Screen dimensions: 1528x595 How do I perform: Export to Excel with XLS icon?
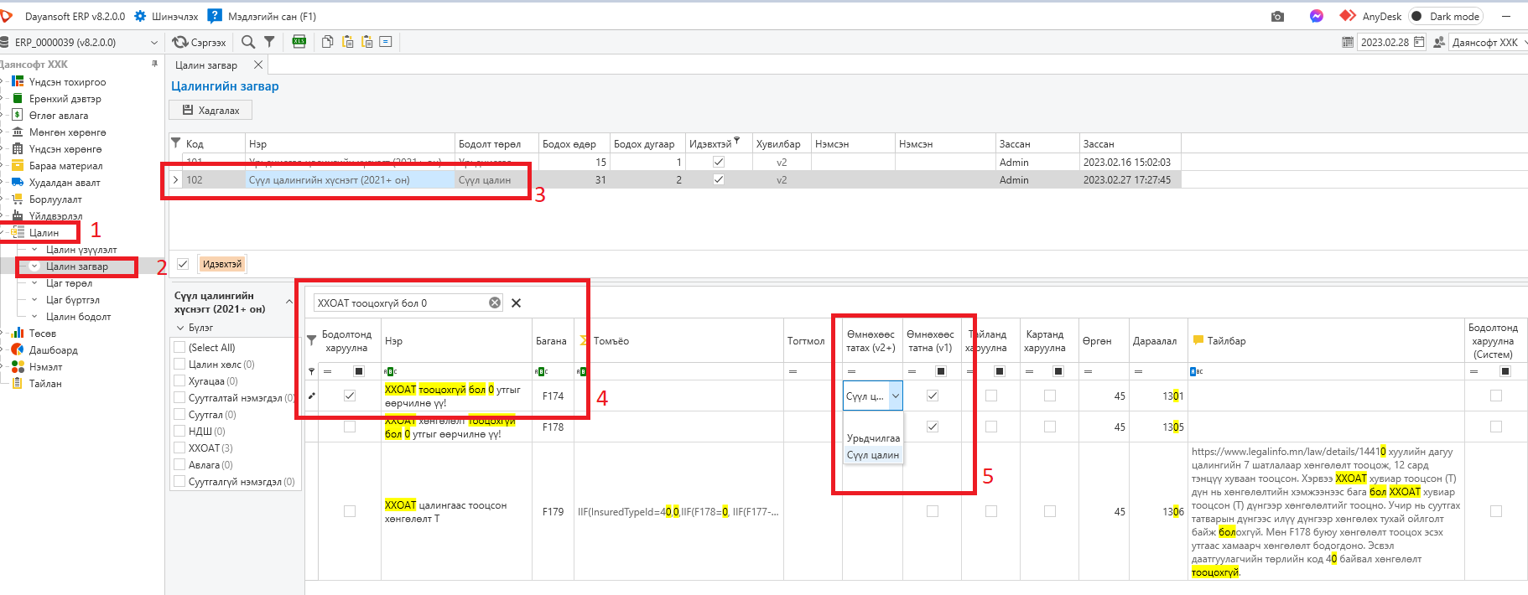click(x=299, y=42)
